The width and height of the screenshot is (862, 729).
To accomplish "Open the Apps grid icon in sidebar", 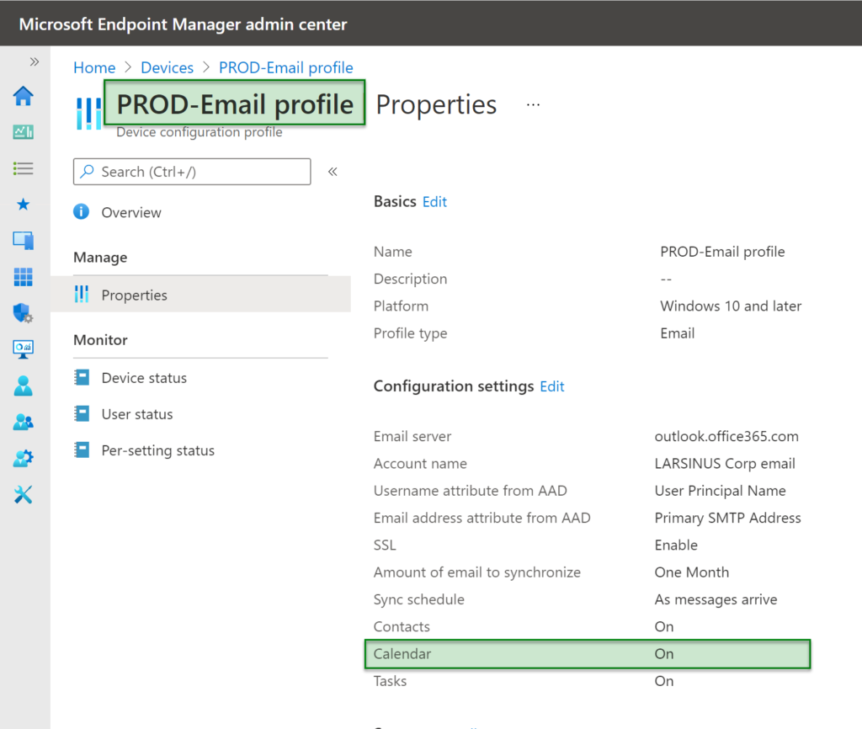I will click(23, 277).
